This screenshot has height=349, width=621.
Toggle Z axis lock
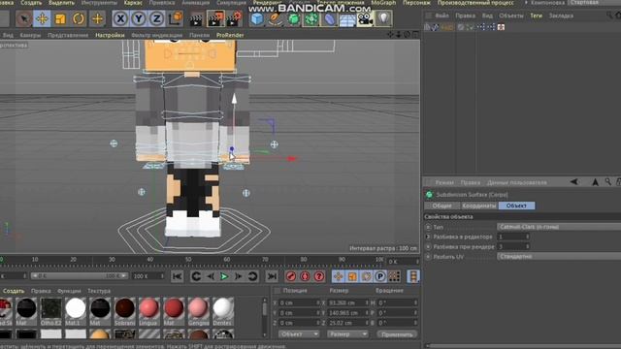157,18
